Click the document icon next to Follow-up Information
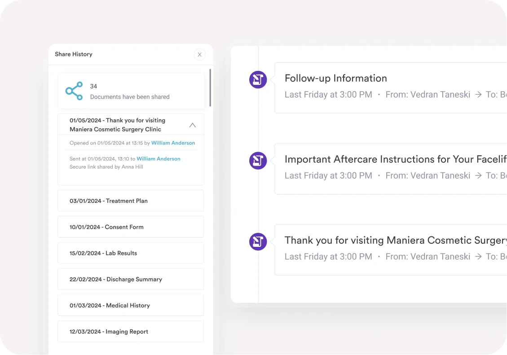Image resolution: width=507 pixels, height=355 pixels. 258,80
